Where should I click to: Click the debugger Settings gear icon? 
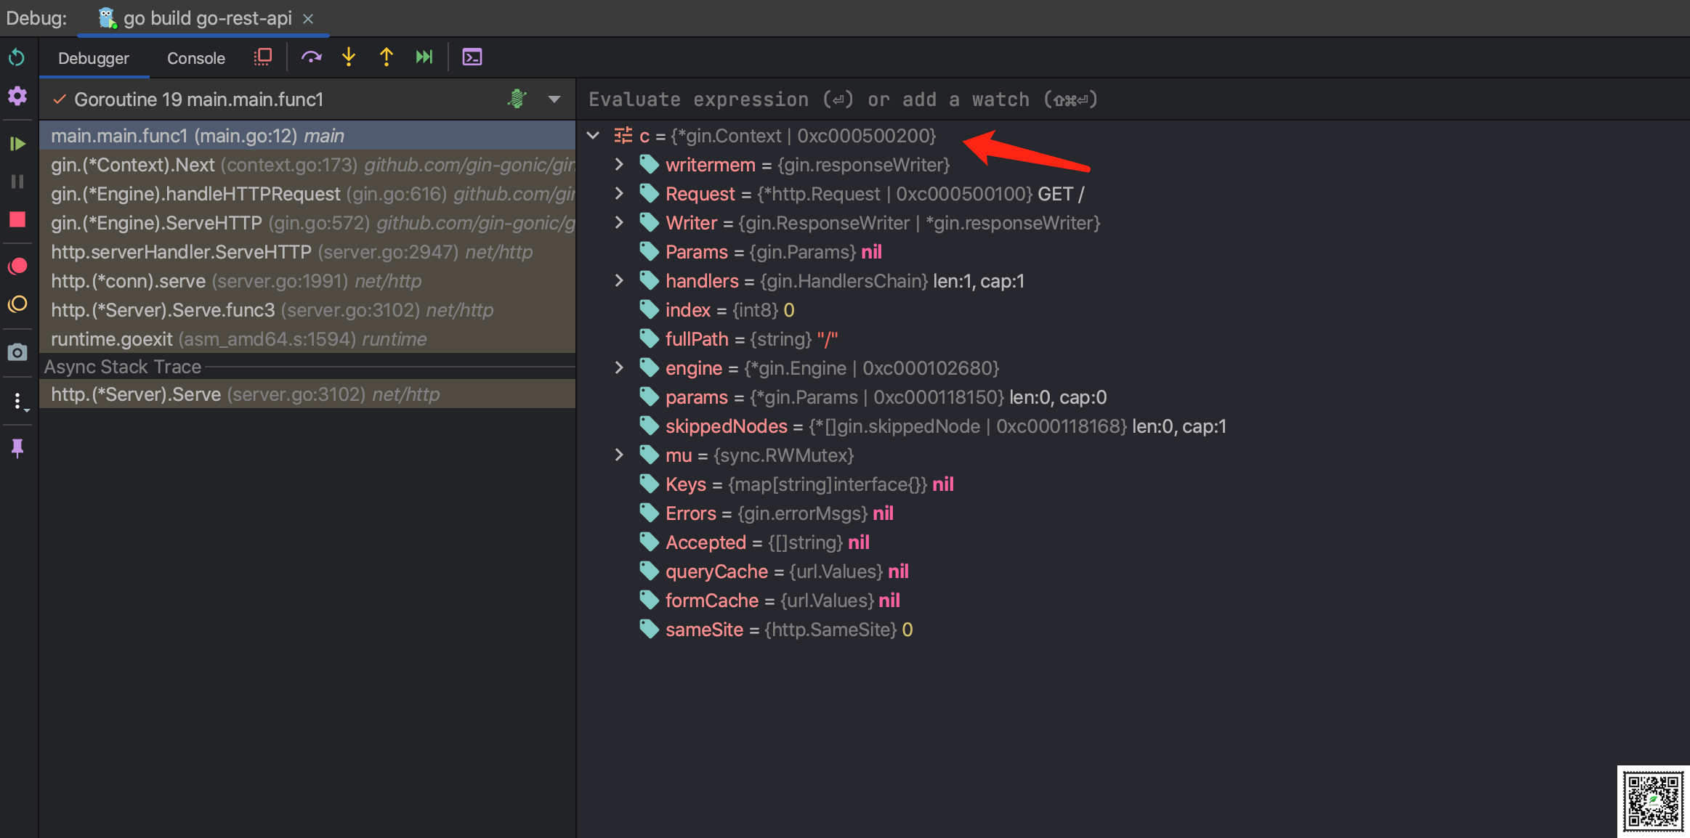[x=17, y=97]
